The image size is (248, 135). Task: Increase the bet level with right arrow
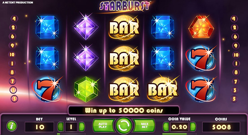point(81,127)
